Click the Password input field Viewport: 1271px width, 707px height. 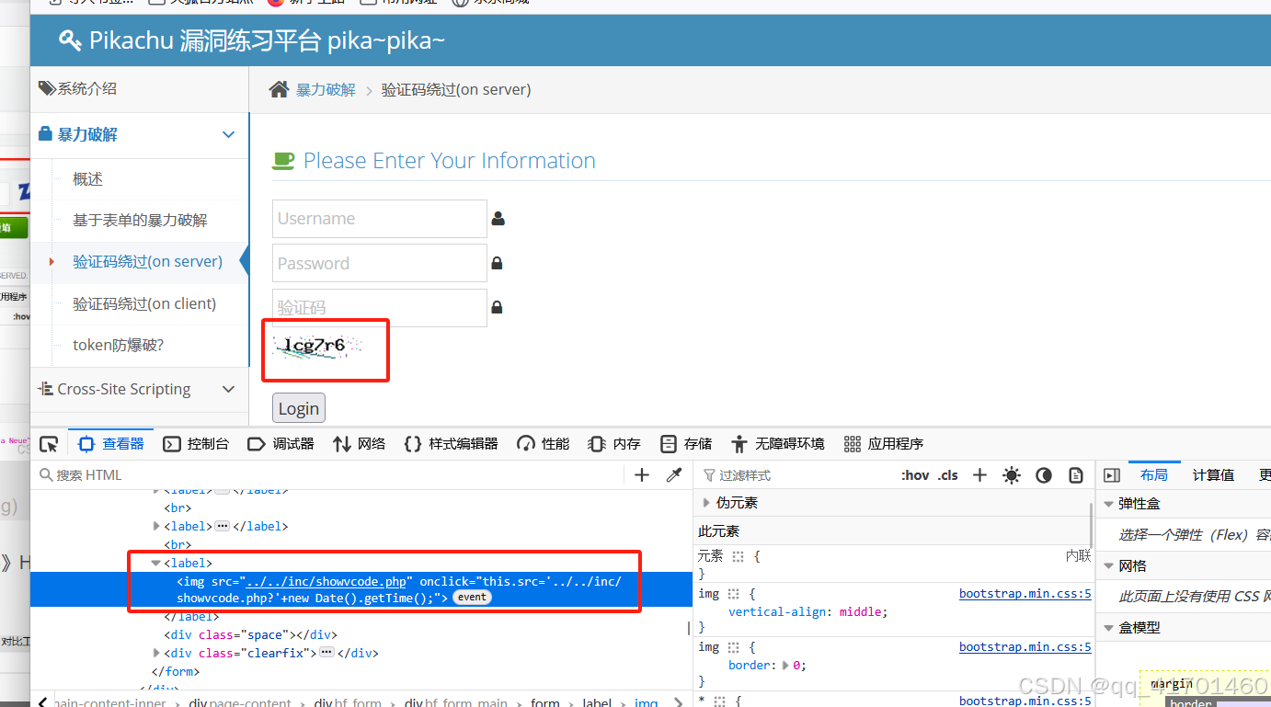(x=380, y=263)
